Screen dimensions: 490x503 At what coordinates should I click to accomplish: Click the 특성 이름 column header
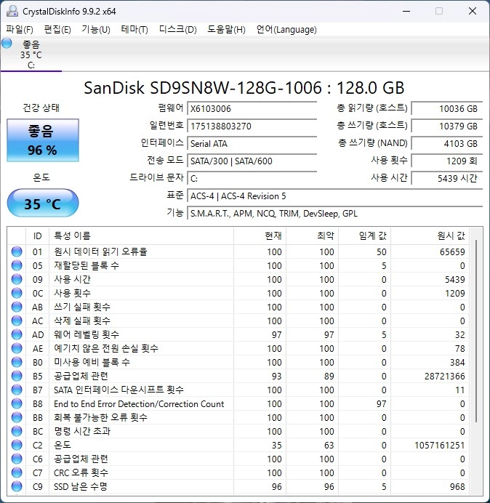[x=141, y=236]
